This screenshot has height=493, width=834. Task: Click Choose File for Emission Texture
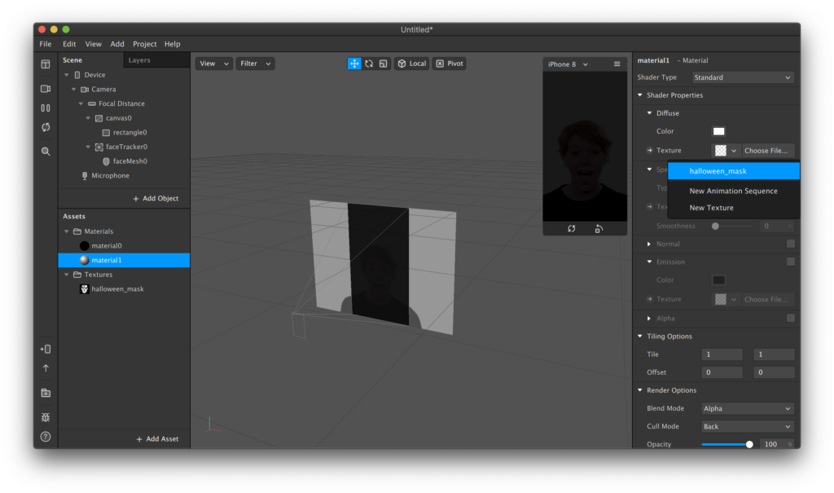766,299
